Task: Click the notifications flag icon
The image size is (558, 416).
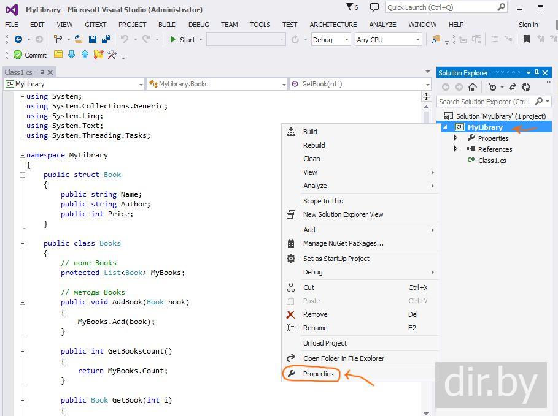Action: (351, 7)
